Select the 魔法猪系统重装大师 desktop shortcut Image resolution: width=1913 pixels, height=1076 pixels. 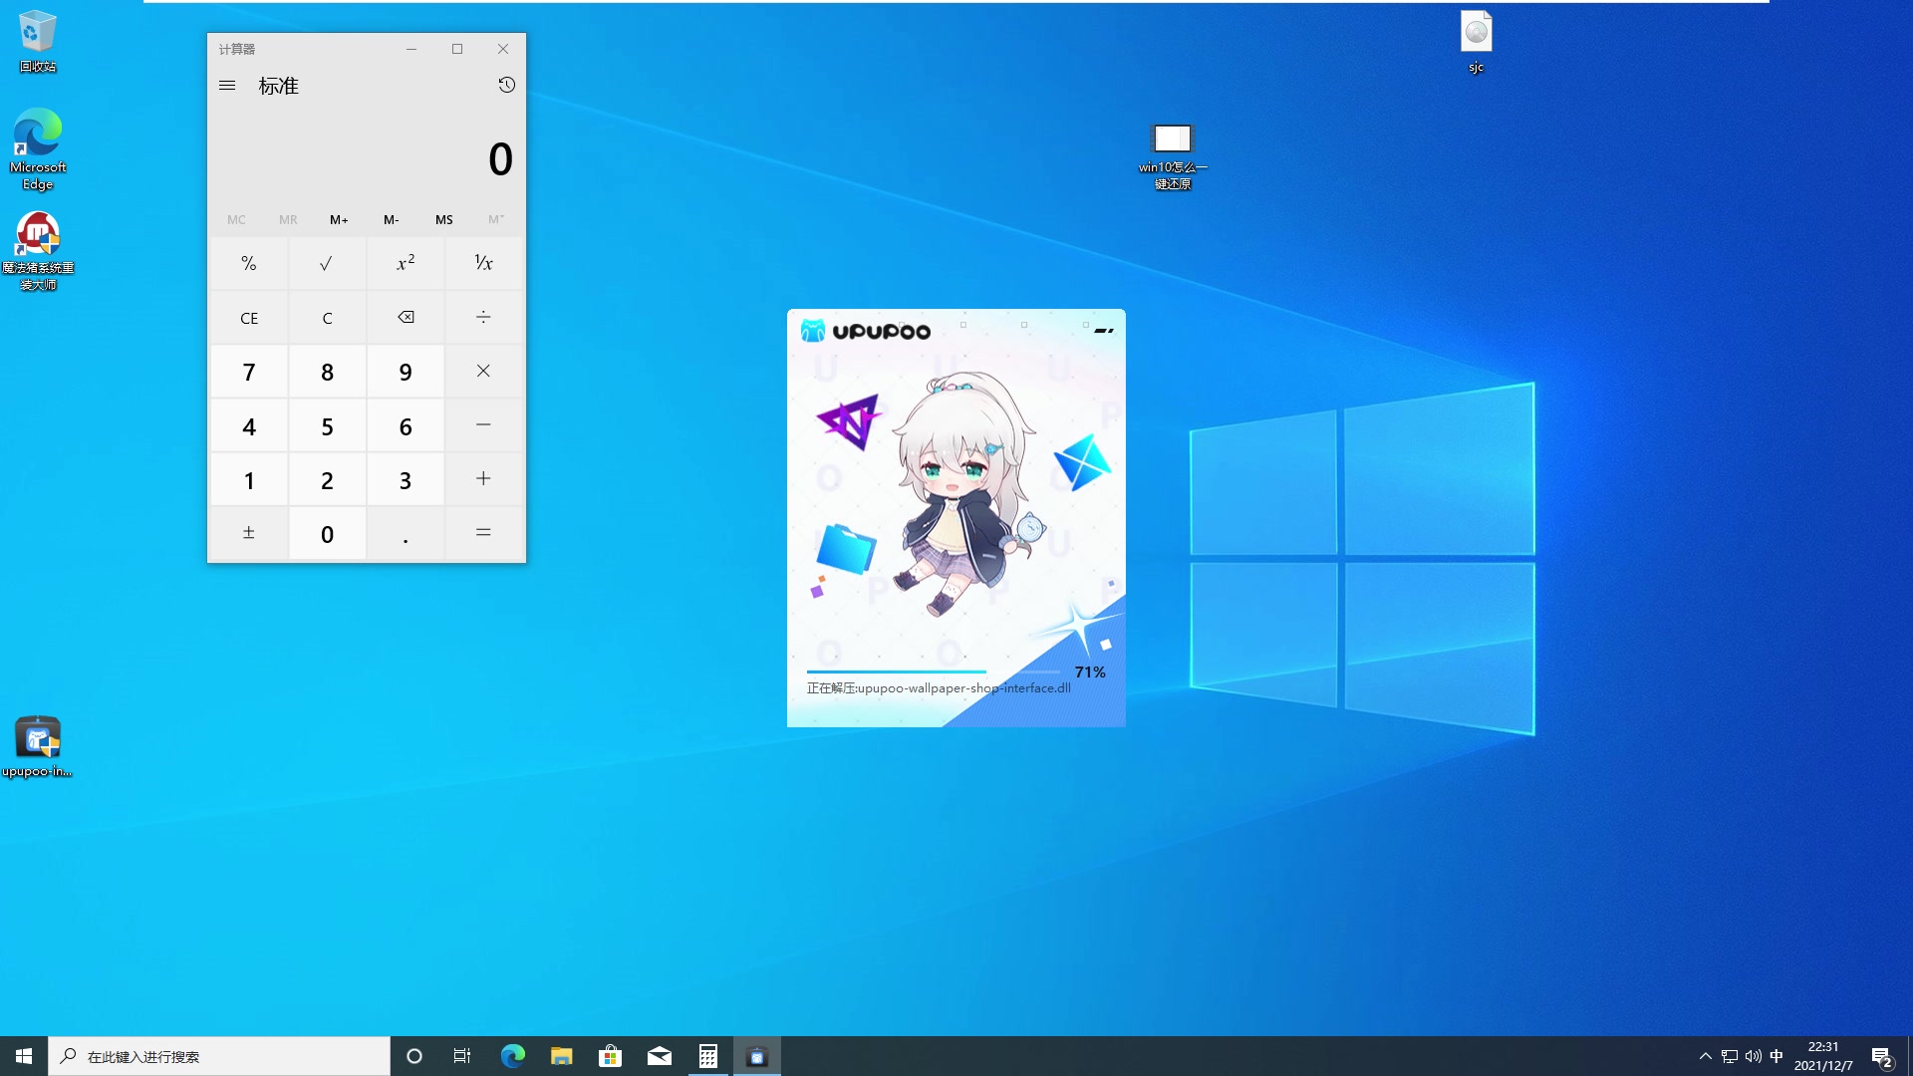38,251
